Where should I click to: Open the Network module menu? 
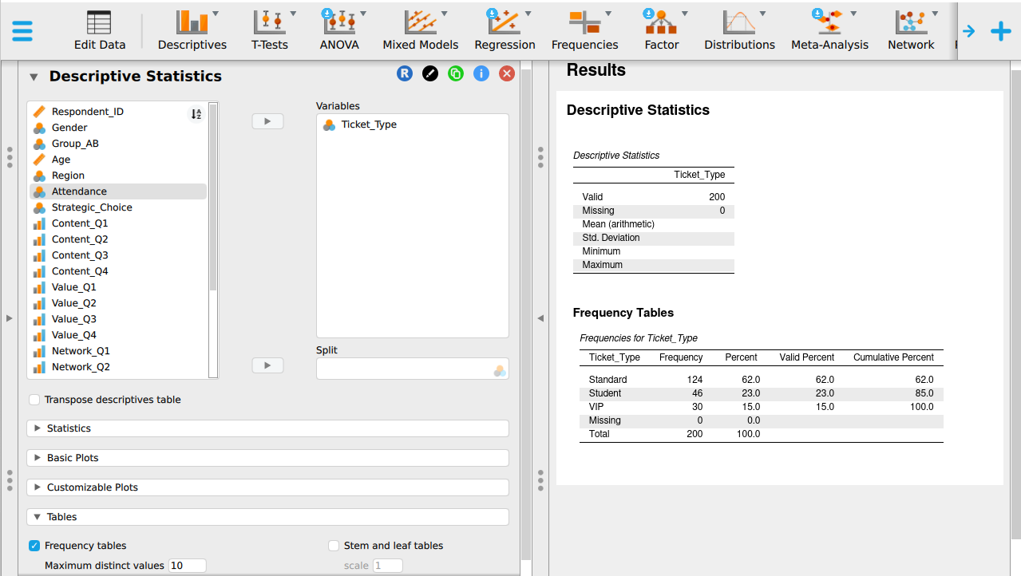[x=911, y=30]
